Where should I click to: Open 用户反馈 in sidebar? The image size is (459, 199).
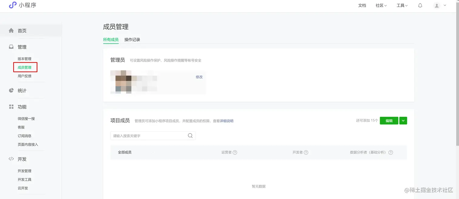click(x=25, y=76)
